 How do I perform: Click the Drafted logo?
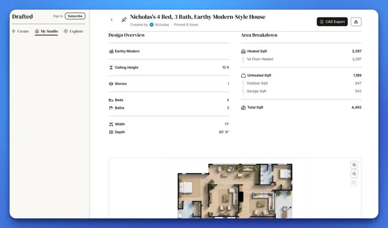pos(22,16)
